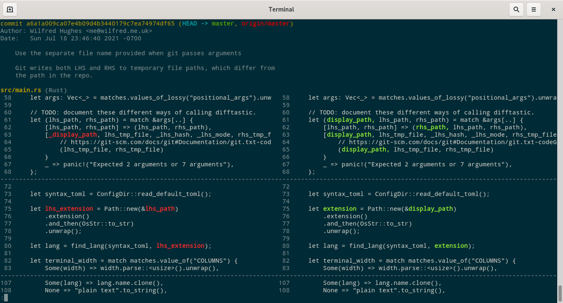This screenshot has height=303, width=563.
Task: Click green extension on right line 80
Action: 451,245
